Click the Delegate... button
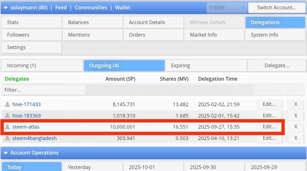307x171 pixels. pyautogui.click(x=277, y=66)
